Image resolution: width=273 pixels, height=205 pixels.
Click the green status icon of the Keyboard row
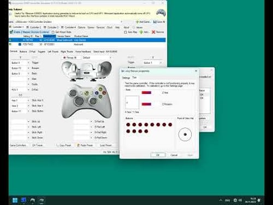pos(10,44)
